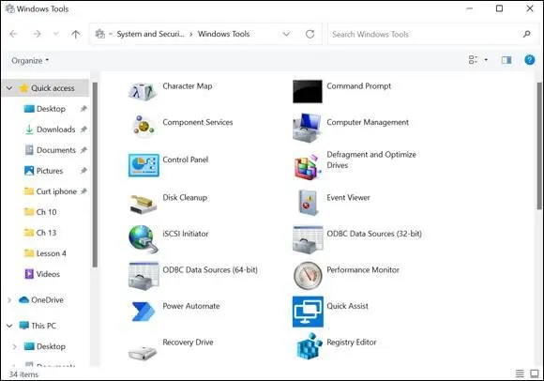
Task: Expand the OneDrive tree node
Action: click(9, 300)
